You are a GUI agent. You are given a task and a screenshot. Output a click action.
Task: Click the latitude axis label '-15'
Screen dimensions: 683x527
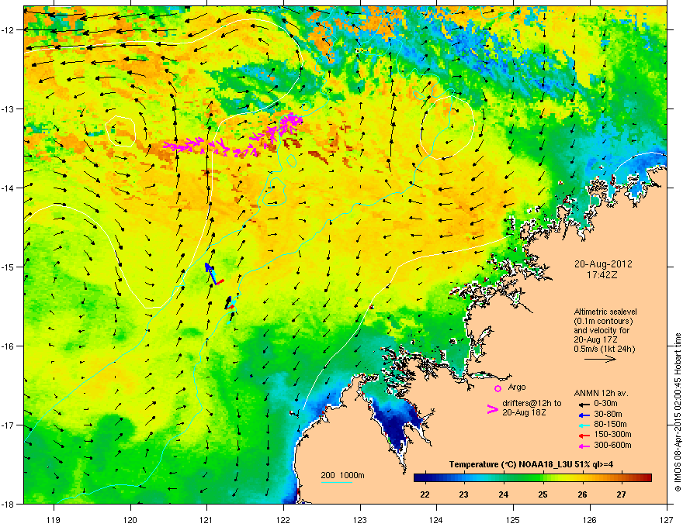click(9, 267)
